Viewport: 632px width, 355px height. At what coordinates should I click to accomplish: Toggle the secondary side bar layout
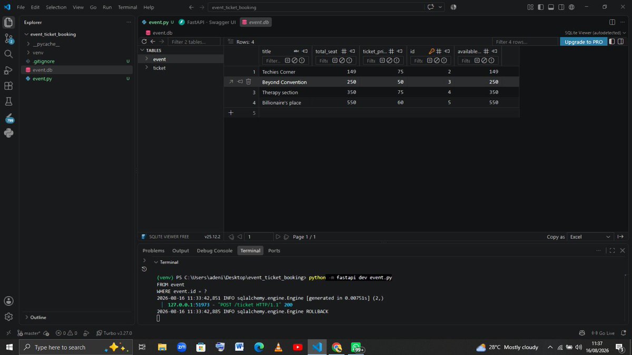561,7
